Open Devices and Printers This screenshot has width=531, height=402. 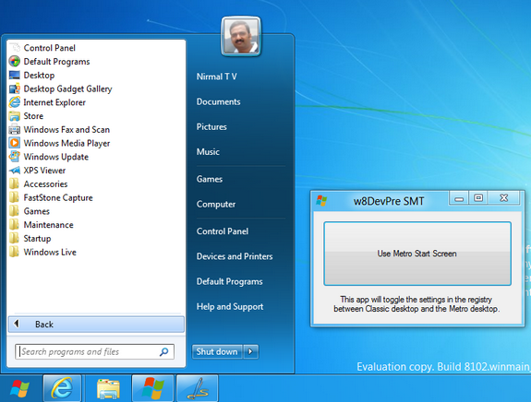point(235,256)
